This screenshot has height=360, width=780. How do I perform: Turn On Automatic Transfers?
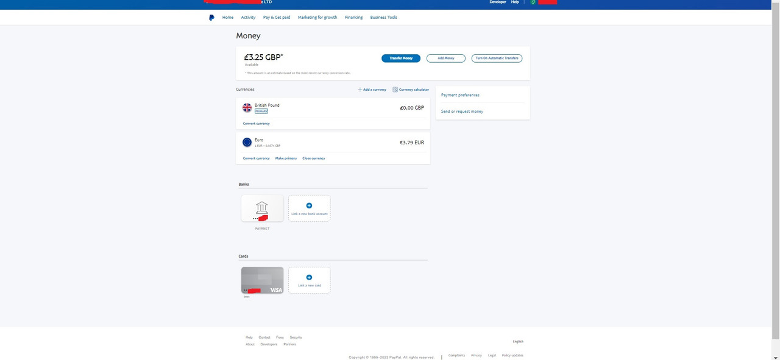coord(497,58)
